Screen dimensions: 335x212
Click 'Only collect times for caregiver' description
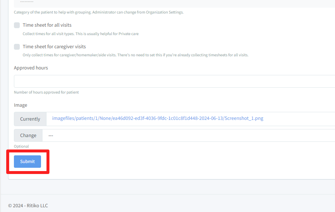pos(135,55)
